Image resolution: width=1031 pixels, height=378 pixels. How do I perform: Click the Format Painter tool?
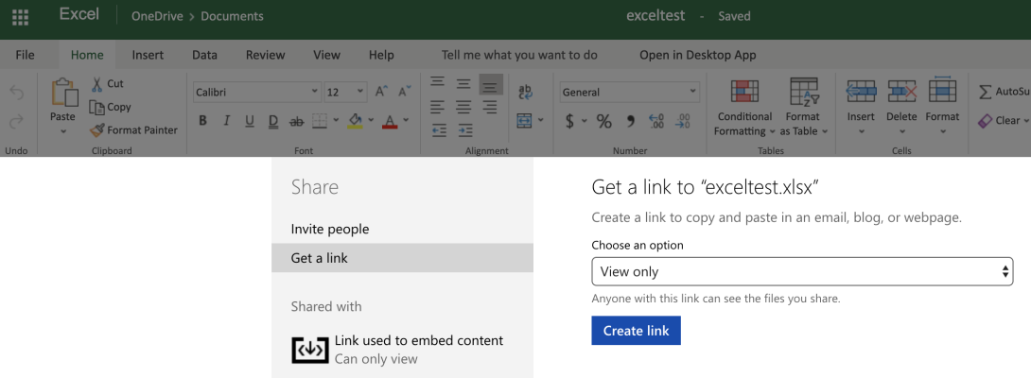(x=133, y=130)
